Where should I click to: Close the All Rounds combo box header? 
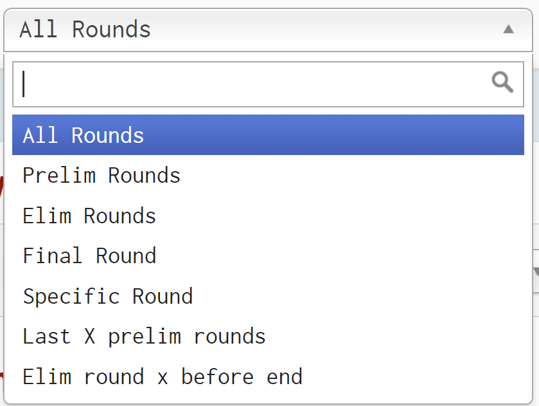tap(268, 30)
